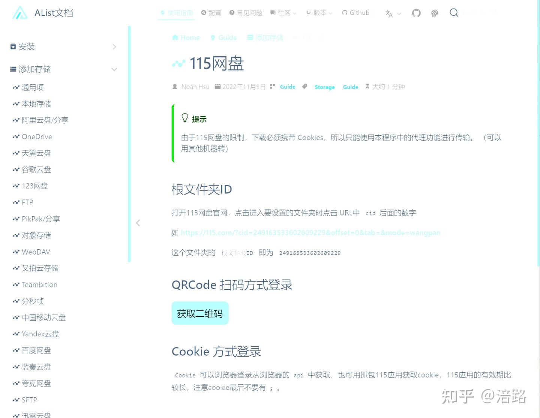Open the Github nav link

[356, 13]
